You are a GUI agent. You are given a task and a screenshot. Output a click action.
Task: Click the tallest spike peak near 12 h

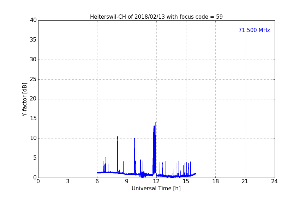(x=156, y=123)
